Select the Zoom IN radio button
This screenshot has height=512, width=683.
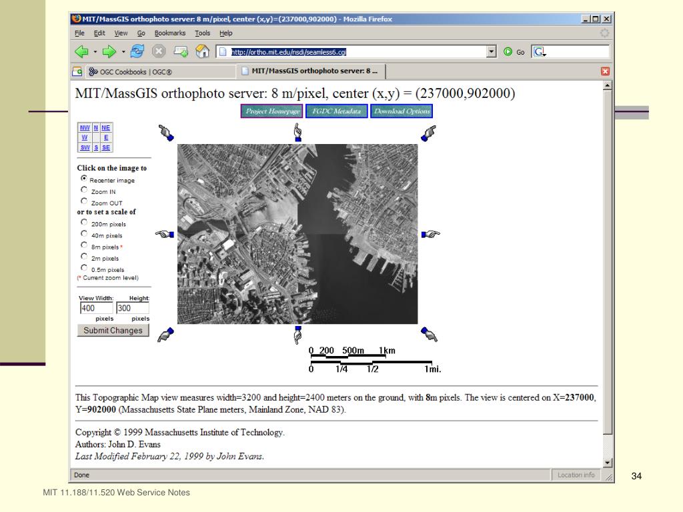click(84, 189)
